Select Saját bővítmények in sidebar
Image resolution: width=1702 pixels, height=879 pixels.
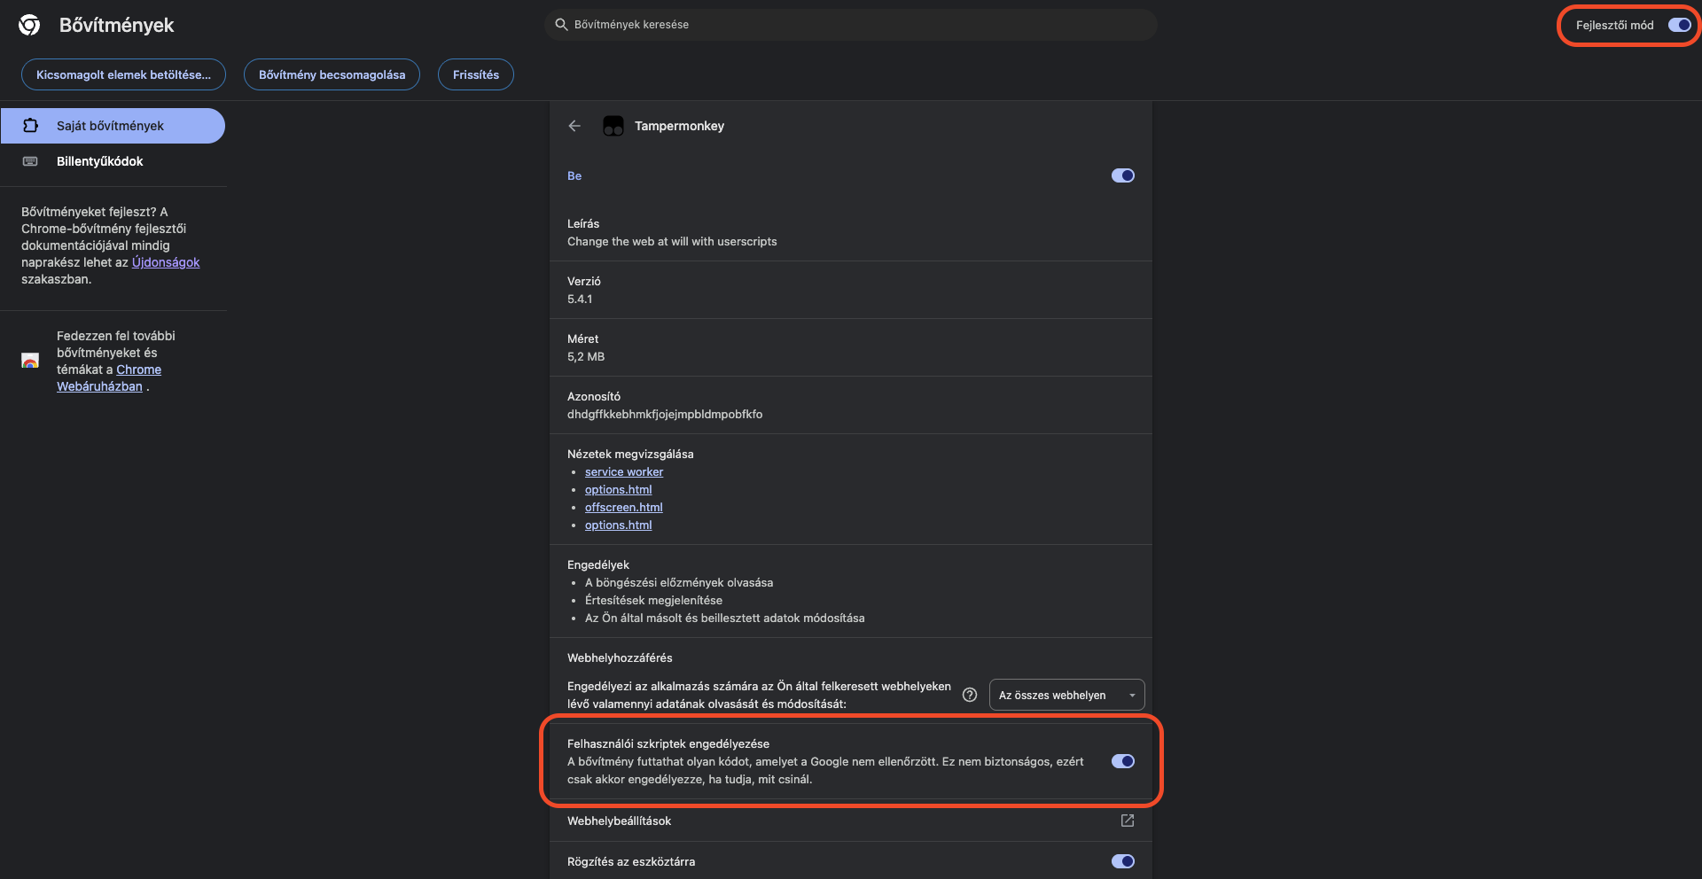pos(112,126)
